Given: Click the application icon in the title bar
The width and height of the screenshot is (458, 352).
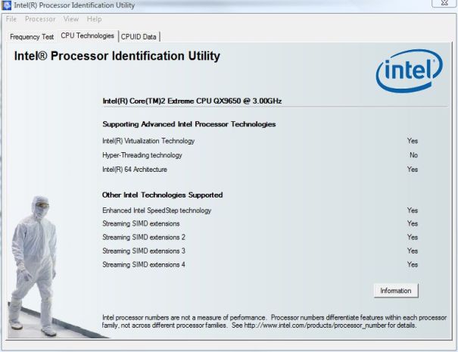Looking at the screenshot, I should coord(7,6).
